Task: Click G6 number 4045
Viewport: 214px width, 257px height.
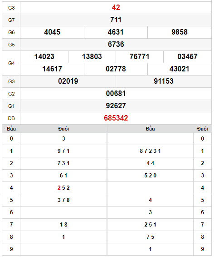Action: coord(52,32)
